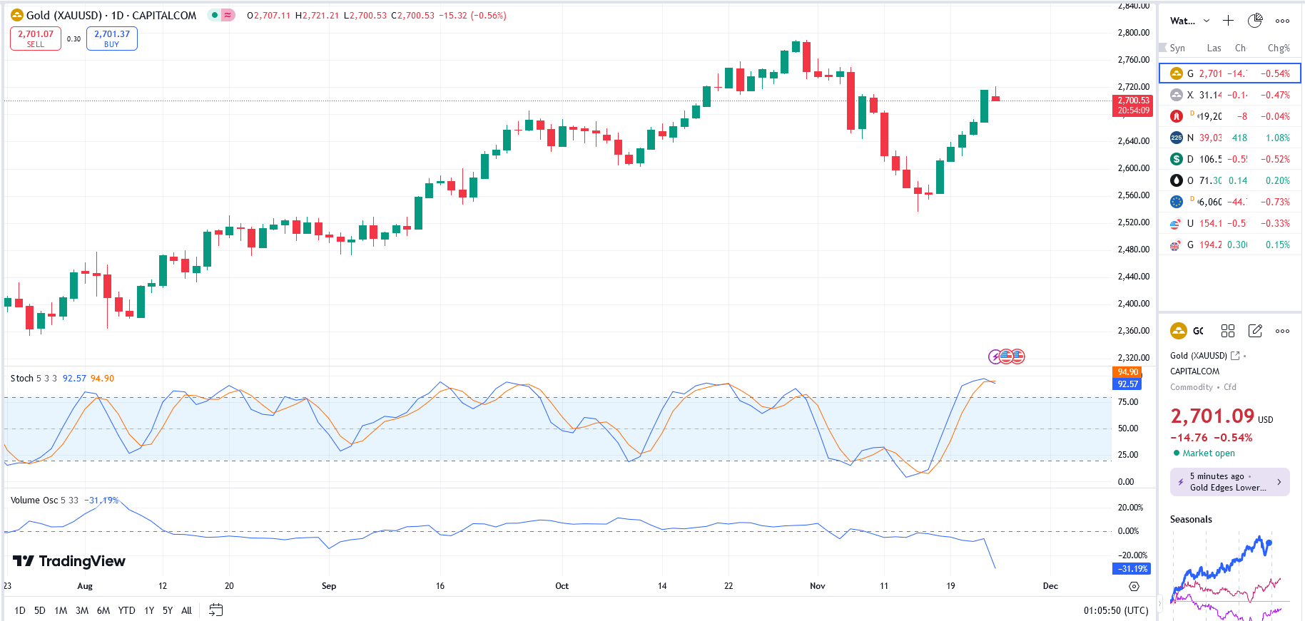
Task: Open the details panel three-dot menu
Action: click(1282, 331)
